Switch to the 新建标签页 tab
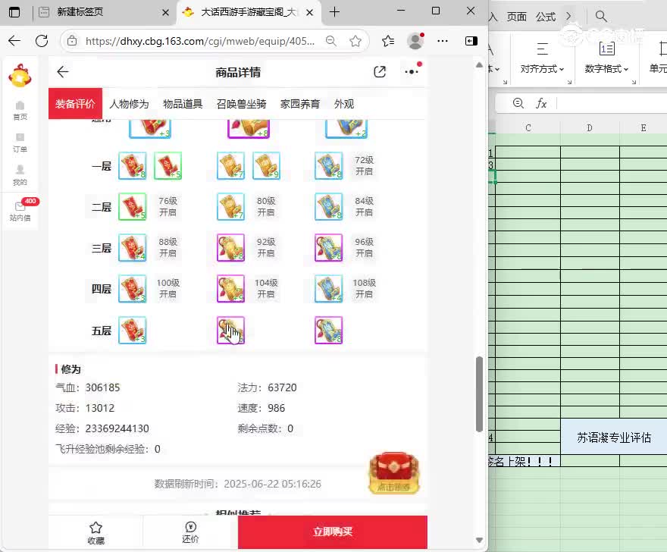This screenshot has width=667, height=552. tap(102, 12)
